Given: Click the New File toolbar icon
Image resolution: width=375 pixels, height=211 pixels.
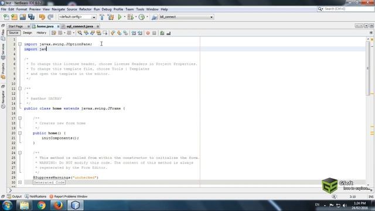Looking at the screenshot, I should [6, 17].
